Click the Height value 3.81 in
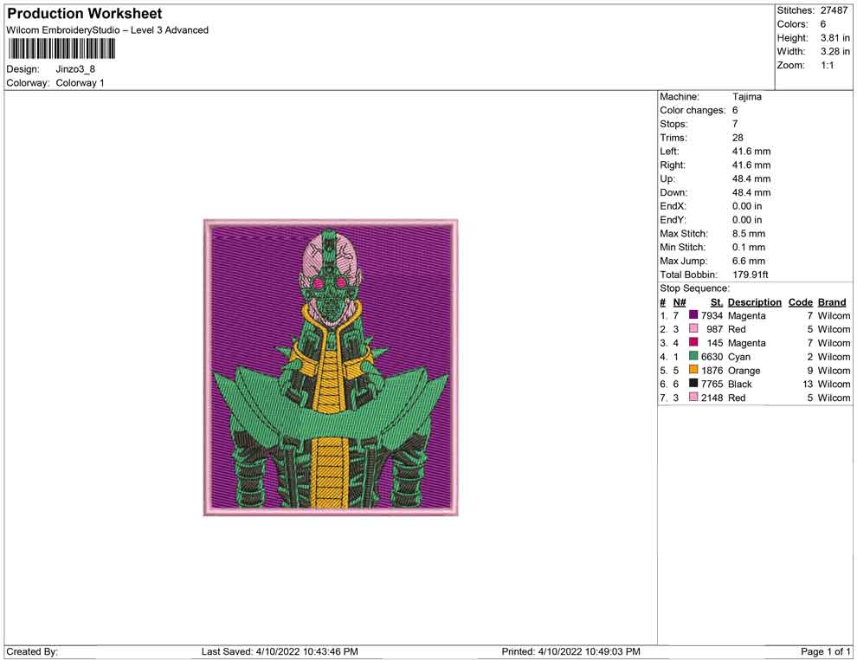Viewport: 857px width, 660px height. [x=835, y=38]
